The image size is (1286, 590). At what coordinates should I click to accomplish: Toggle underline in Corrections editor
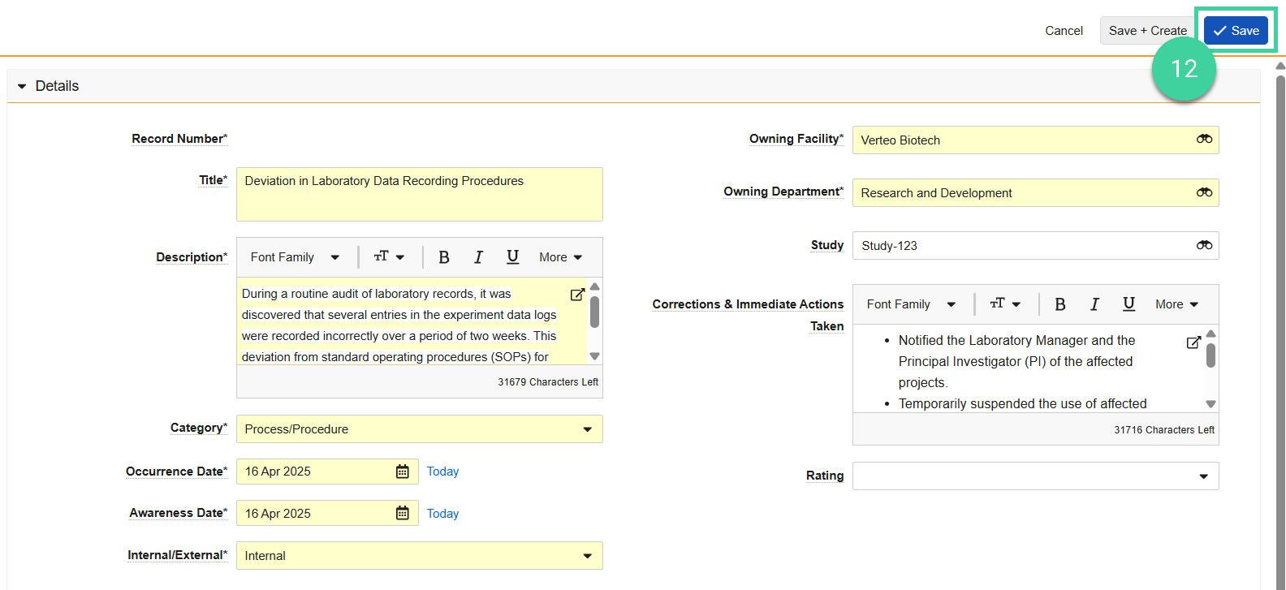[1128, 304]
